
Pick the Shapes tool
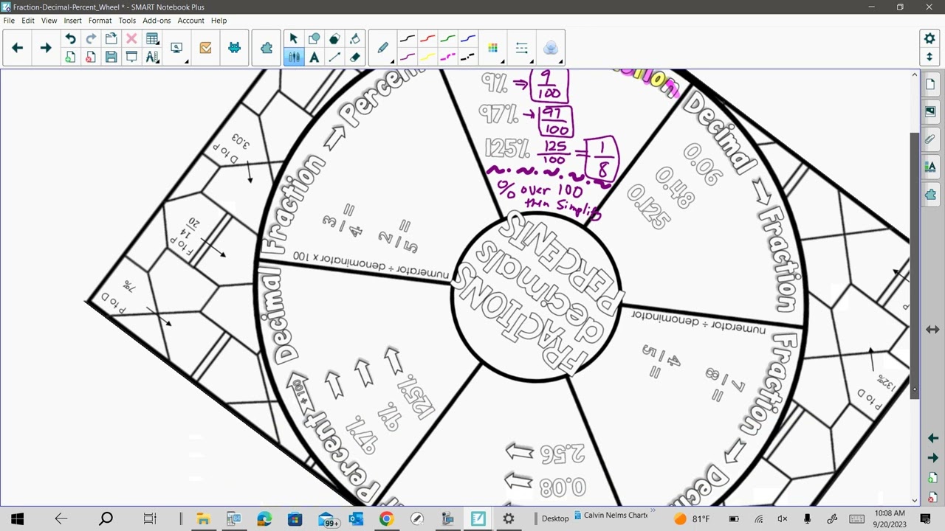(x=314, y=39)
